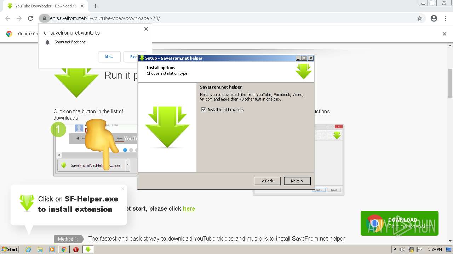Minimize the SaveFrom.net helper setup window
Viewport: 453px width, 254px height.
298,58
